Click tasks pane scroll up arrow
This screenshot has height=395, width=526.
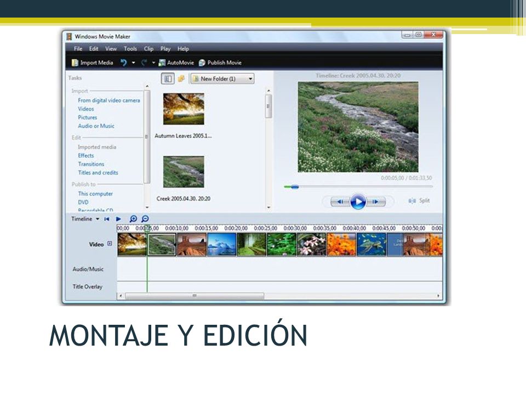[147, 86]
